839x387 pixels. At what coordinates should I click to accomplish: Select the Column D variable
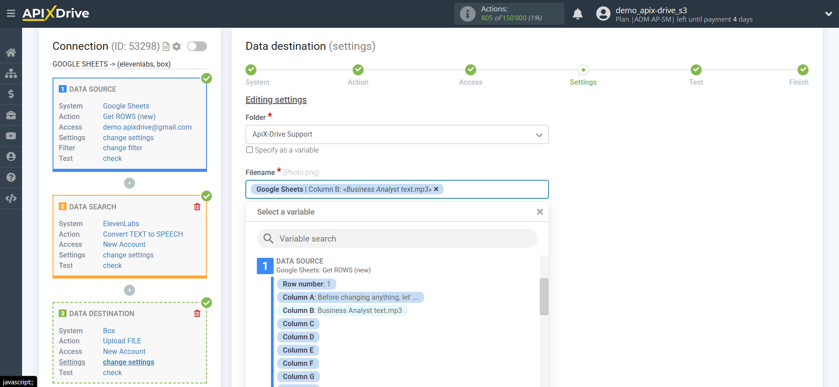tap(298, 337)
